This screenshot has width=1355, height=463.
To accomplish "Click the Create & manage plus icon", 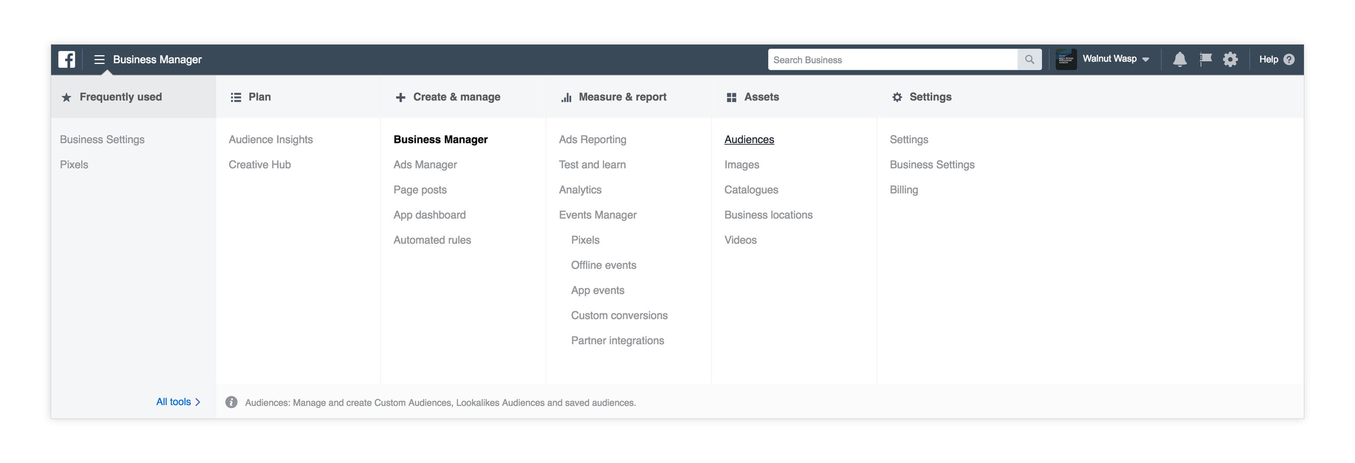I will (401, 97).
